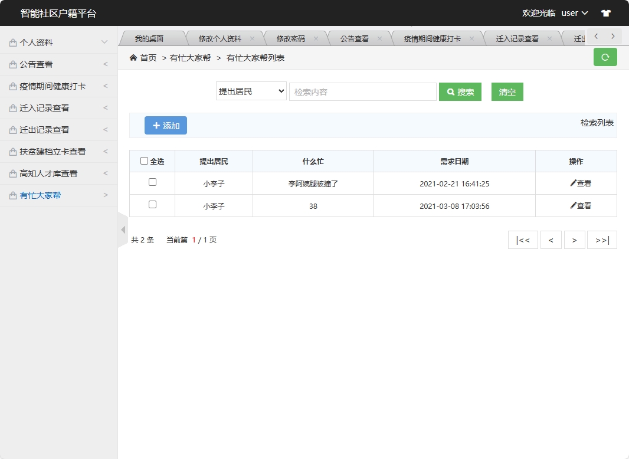This screenshot has height=459, width=629.
Task: Open the 检索列表 link
Action: point(596,123)
